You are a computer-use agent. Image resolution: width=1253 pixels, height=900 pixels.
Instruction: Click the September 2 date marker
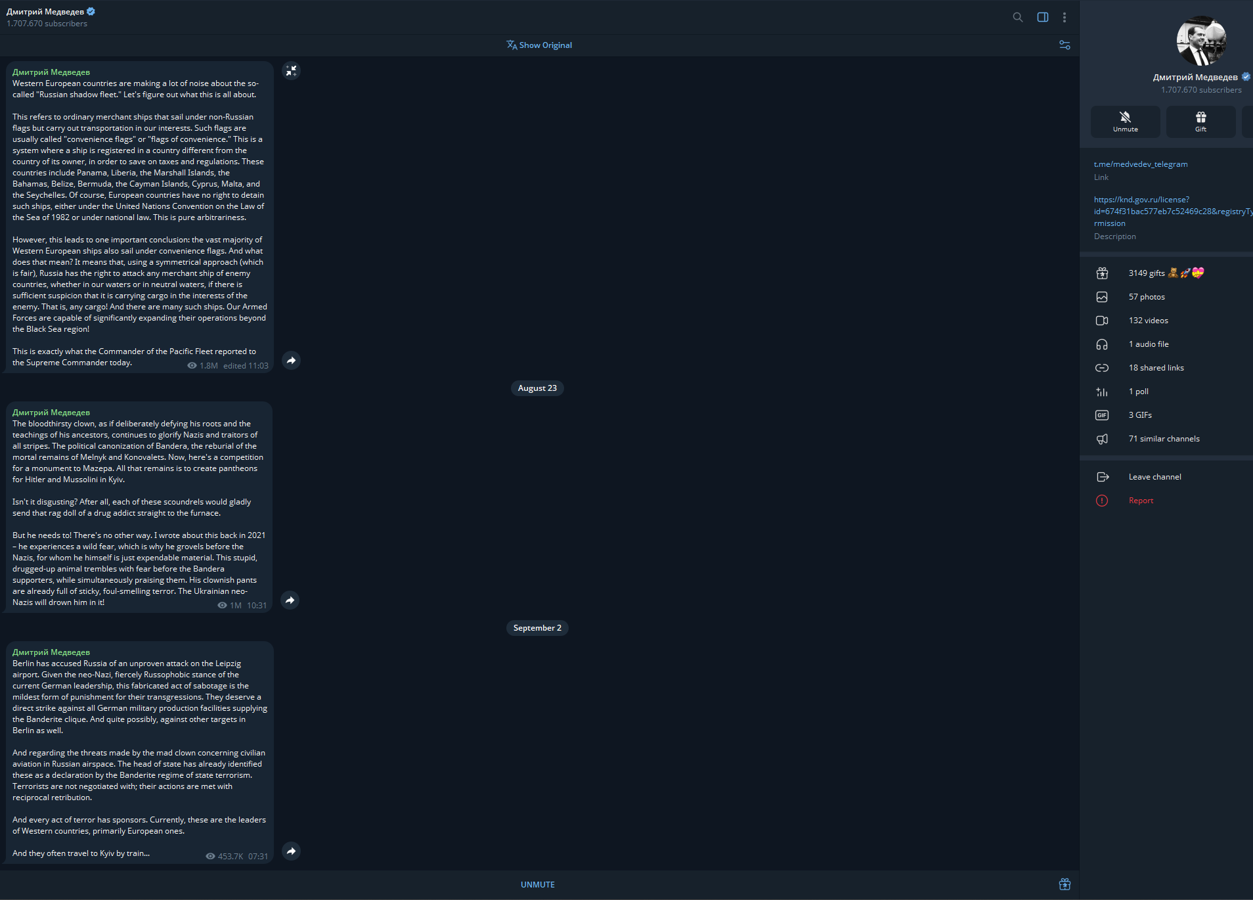click(537, 628)
